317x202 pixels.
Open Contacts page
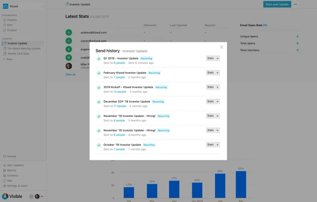pyautogui.click(x=11, y=175)
